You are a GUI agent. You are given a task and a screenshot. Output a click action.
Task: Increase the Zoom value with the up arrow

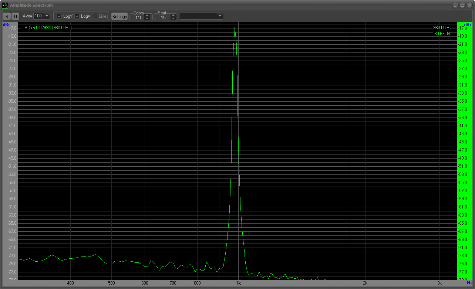point(147,15)
